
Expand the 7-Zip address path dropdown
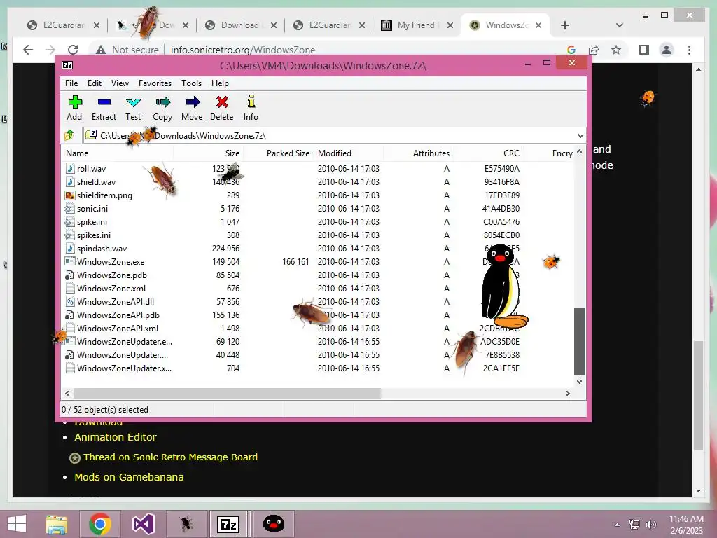[580, 135]
